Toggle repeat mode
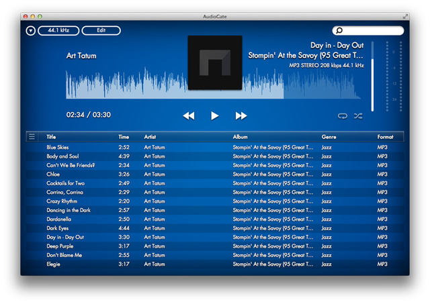 pyautogui.click(x=343, y=116)
